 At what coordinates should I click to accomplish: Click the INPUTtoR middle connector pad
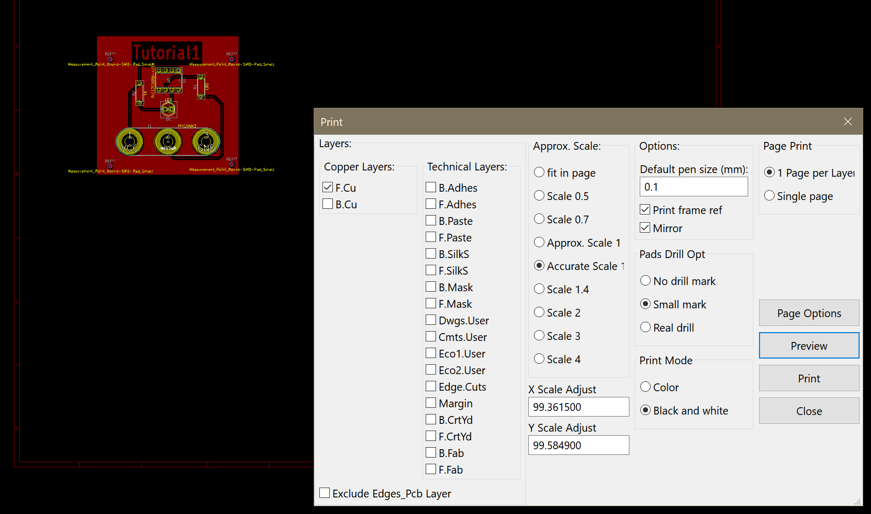168,141
